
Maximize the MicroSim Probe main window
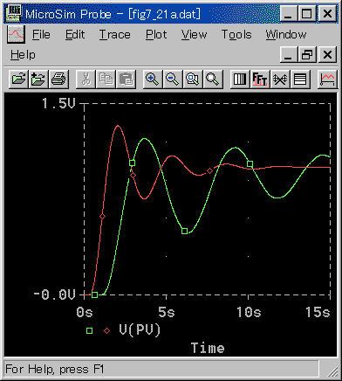307,14
